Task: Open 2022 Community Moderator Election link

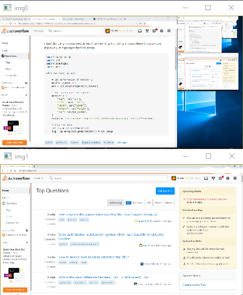Action: 206,199
